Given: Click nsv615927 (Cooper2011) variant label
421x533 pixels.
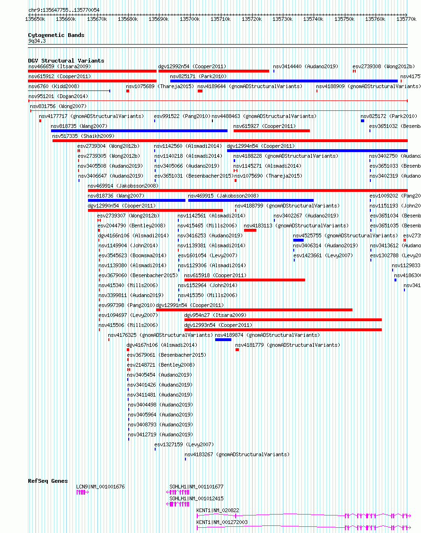Looking at the screenshot, I should (264, 126).
